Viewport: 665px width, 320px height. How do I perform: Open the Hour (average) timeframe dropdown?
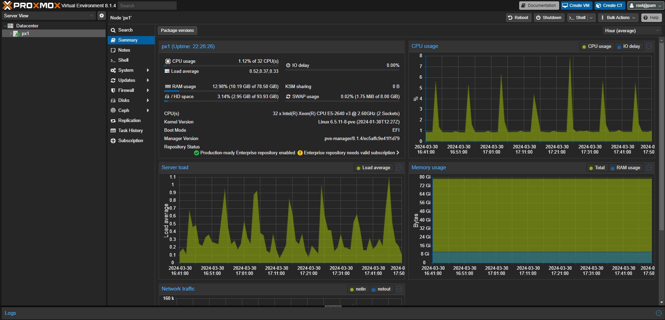pyautogui.click(x=631, y=31)
